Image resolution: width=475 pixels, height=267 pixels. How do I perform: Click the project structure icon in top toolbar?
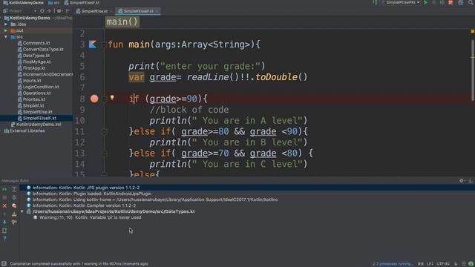pyautogui.click(x=460, y=2)
